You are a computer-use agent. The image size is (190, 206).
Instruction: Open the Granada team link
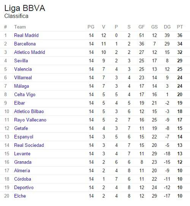(x=23, y=162)
